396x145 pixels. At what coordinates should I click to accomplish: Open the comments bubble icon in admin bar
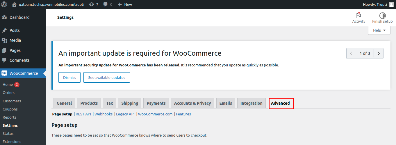pos(105,4)
